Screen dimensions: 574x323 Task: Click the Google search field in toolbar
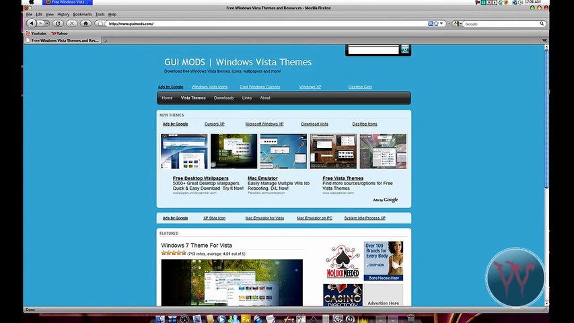pyautogui.click(x=501, y=24)
